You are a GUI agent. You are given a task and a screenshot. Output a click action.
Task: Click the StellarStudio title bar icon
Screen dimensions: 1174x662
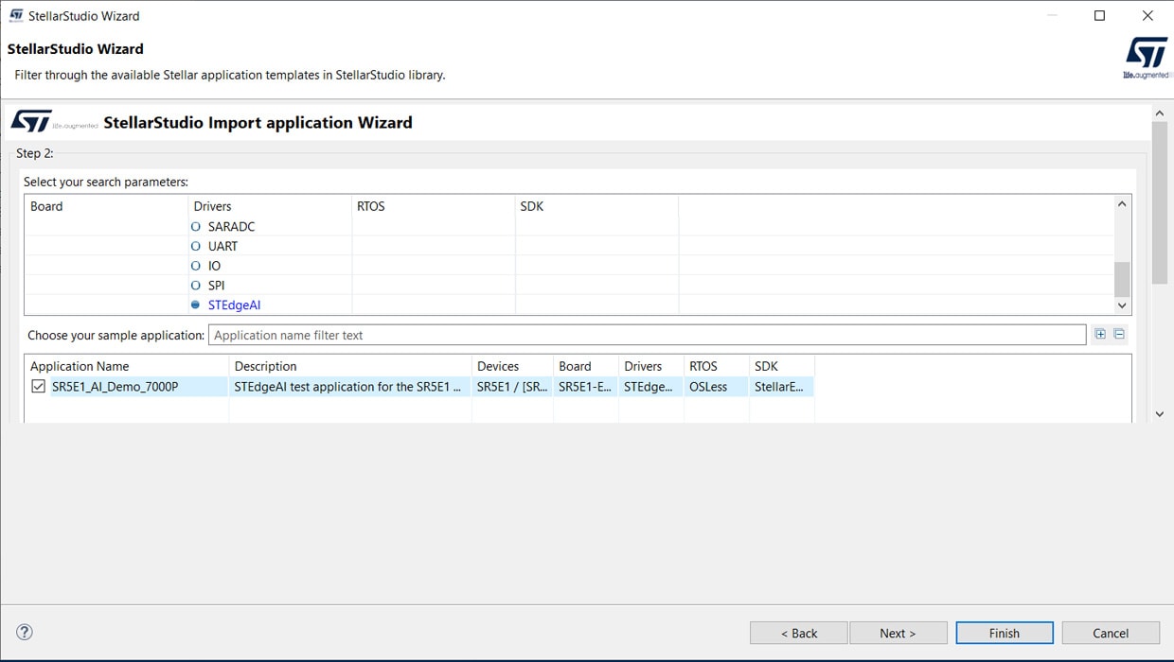tap(16, 15)
